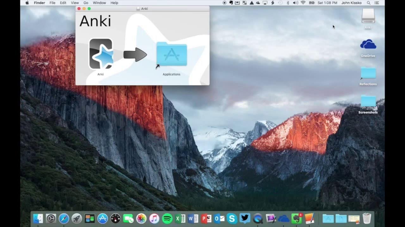405x227 pixels.
Task: Open the Edit menu
Action: pyautogui.click(x=63, y=3)
